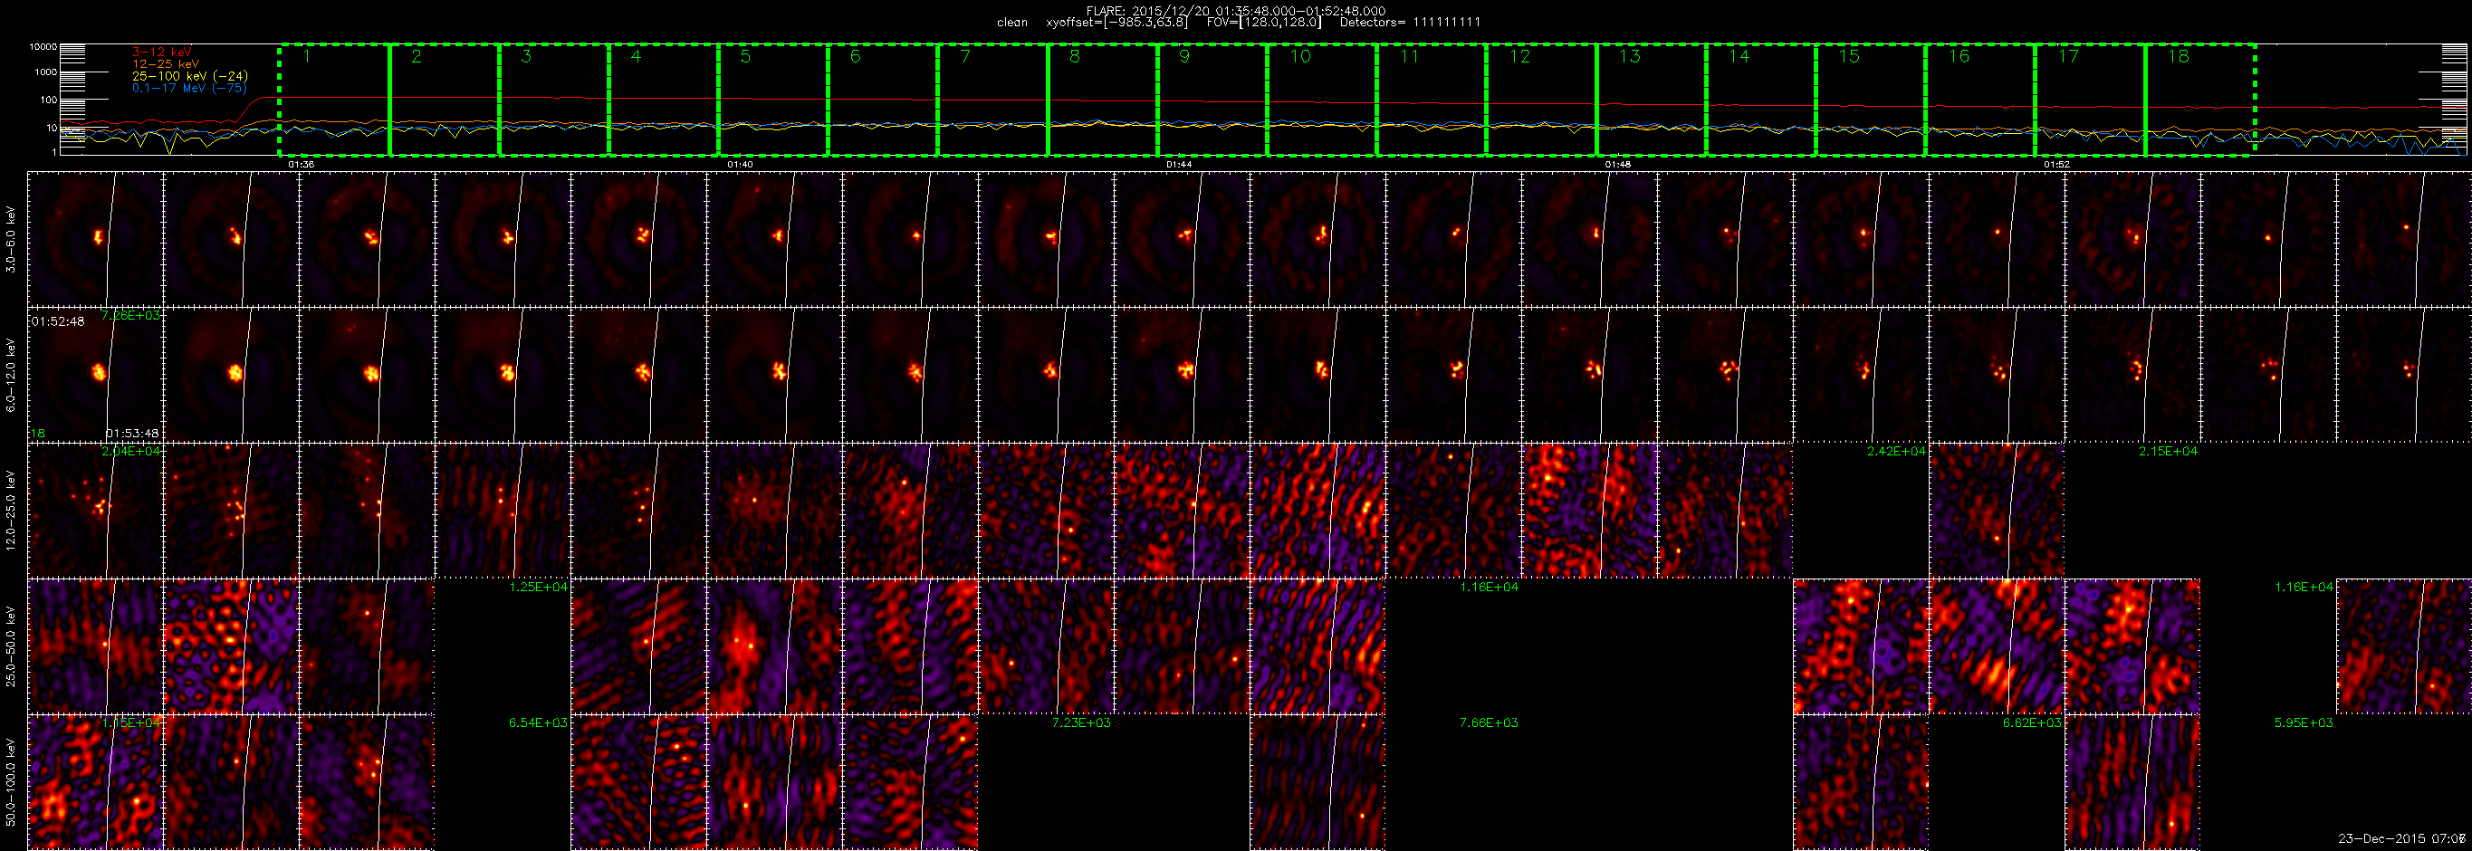Click the blue '0.1-17 MeV (-75)' legend entry
Viewport: 2472px width, 851px height.
coord(189,88)
